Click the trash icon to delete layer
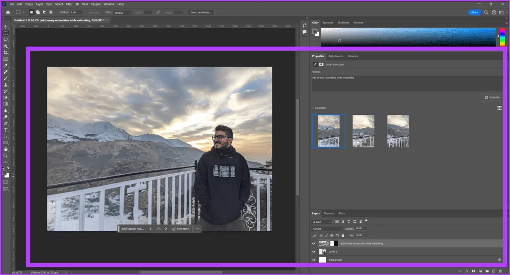 click(x=500, y=271)
